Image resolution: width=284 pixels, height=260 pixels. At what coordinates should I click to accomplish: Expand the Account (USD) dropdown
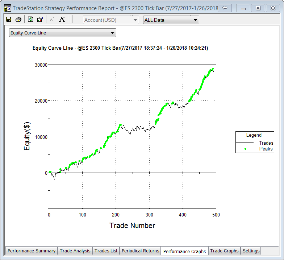111,20
